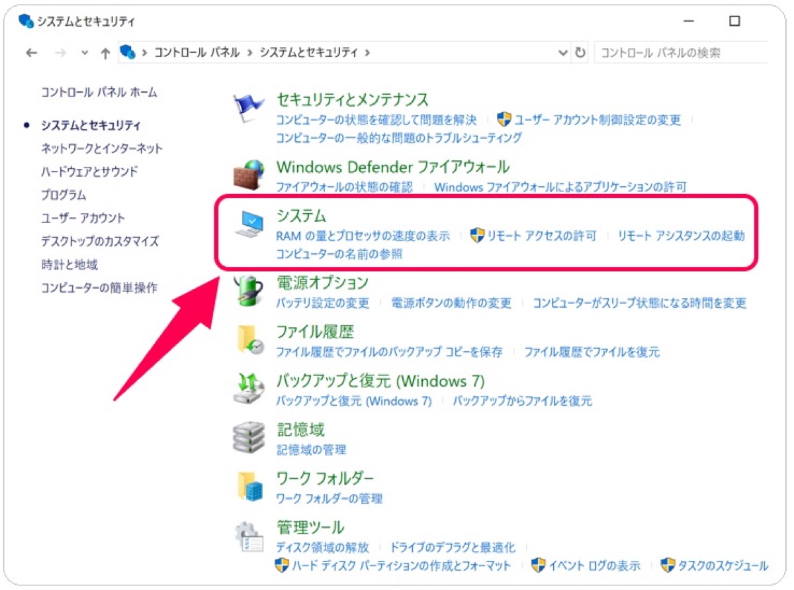
Task: Click the File History folder icon
Action: pyautogui.click(x=249, y=340)
